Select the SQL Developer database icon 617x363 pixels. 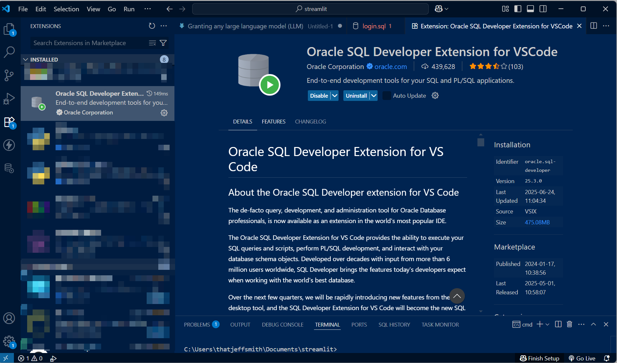(x=9, y=168)
